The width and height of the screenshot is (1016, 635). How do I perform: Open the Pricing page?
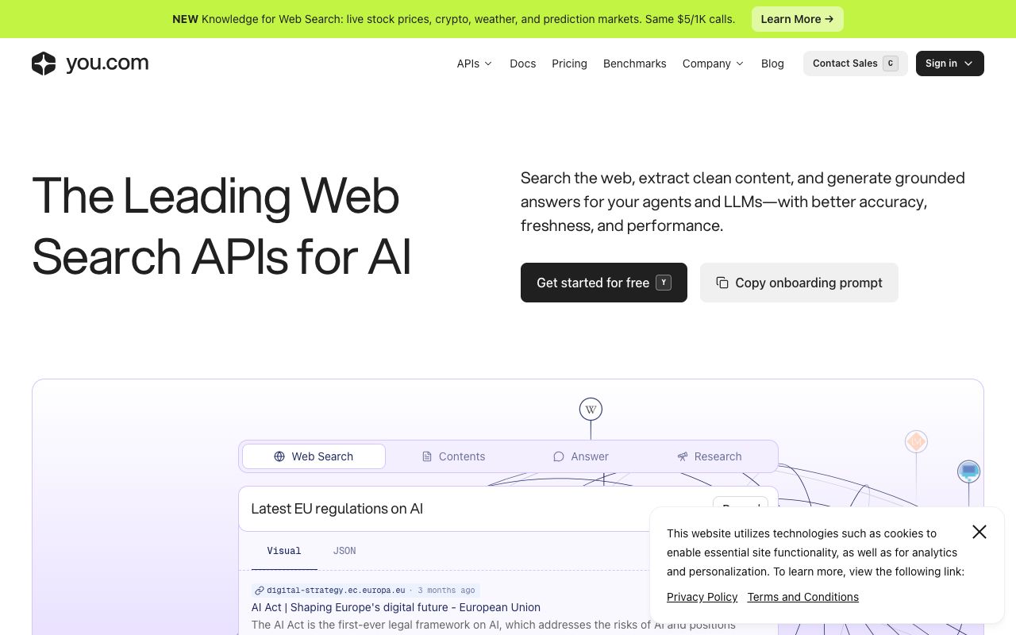click(x=569, y=63)
